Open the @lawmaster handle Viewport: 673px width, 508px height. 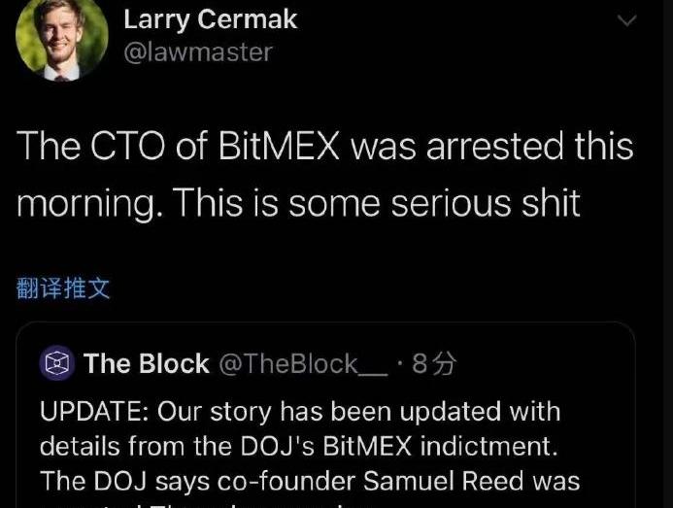pyautogui.click(x=198, y=51)
